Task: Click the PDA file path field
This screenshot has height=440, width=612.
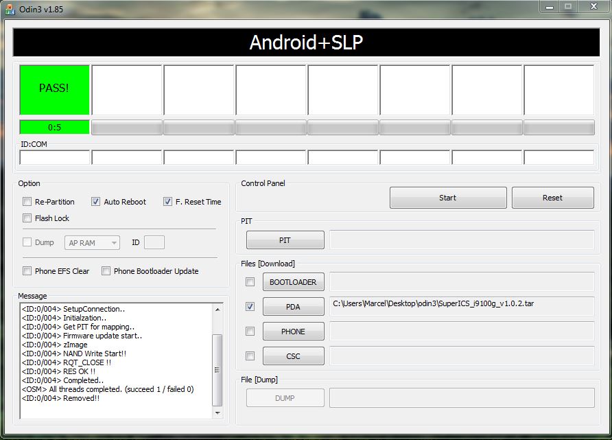Action: [462, 306]
